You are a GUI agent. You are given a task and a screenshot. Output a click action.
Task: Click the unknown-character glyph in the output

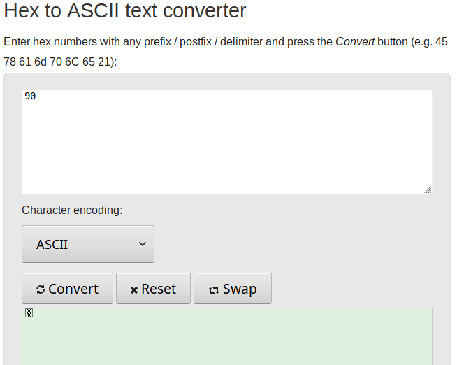click(29, 313)
